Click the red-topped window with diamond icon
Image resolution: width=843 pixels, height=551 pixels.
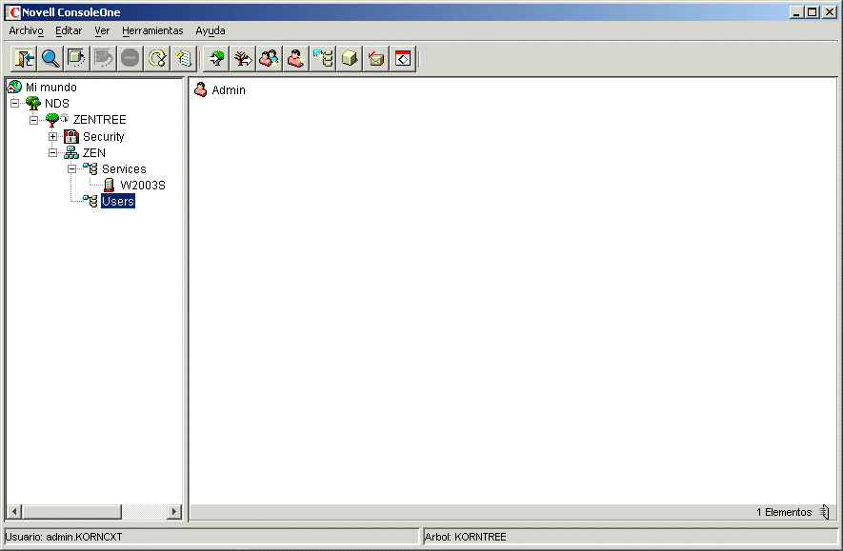403,58
